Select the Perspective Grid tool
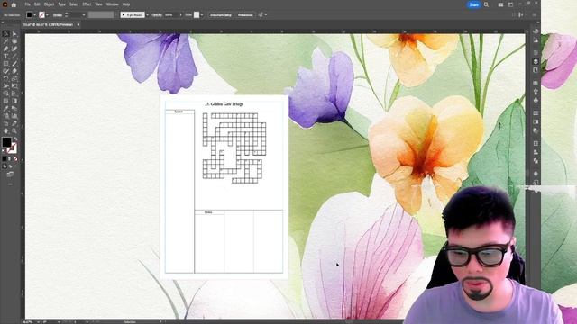This screenshot has height=324, width=577. pyautogui.click(x=14, y=94)
